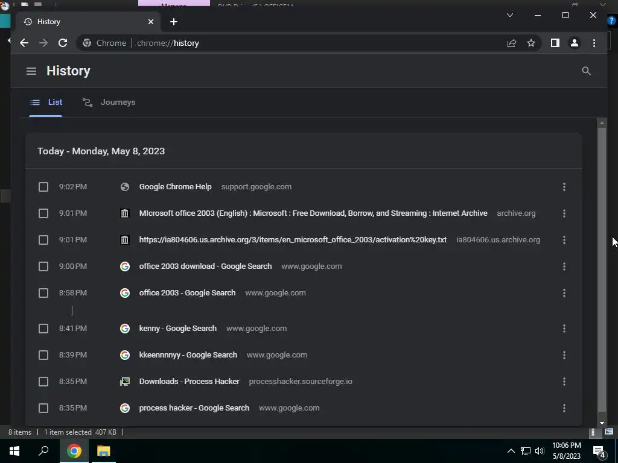Open Windows taskbar search
This screenshot has height=463, width=618.
(43, 451)
